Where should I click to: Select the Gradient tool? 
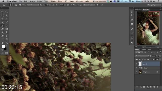tap(7, 29)
